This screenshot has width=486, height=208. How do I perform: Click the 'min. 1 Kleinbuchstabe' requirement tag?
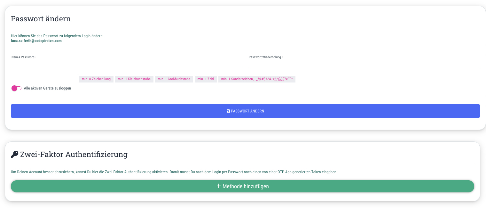coord(134,79)
